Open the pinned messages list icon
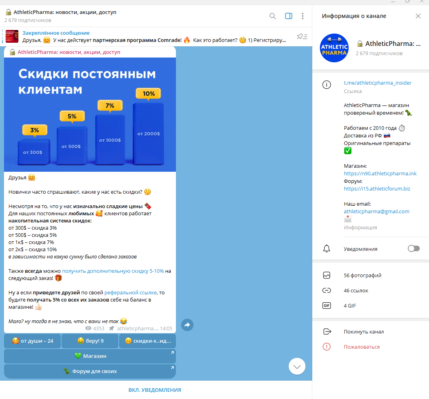The image size is (429, 399). click(302, 37)
